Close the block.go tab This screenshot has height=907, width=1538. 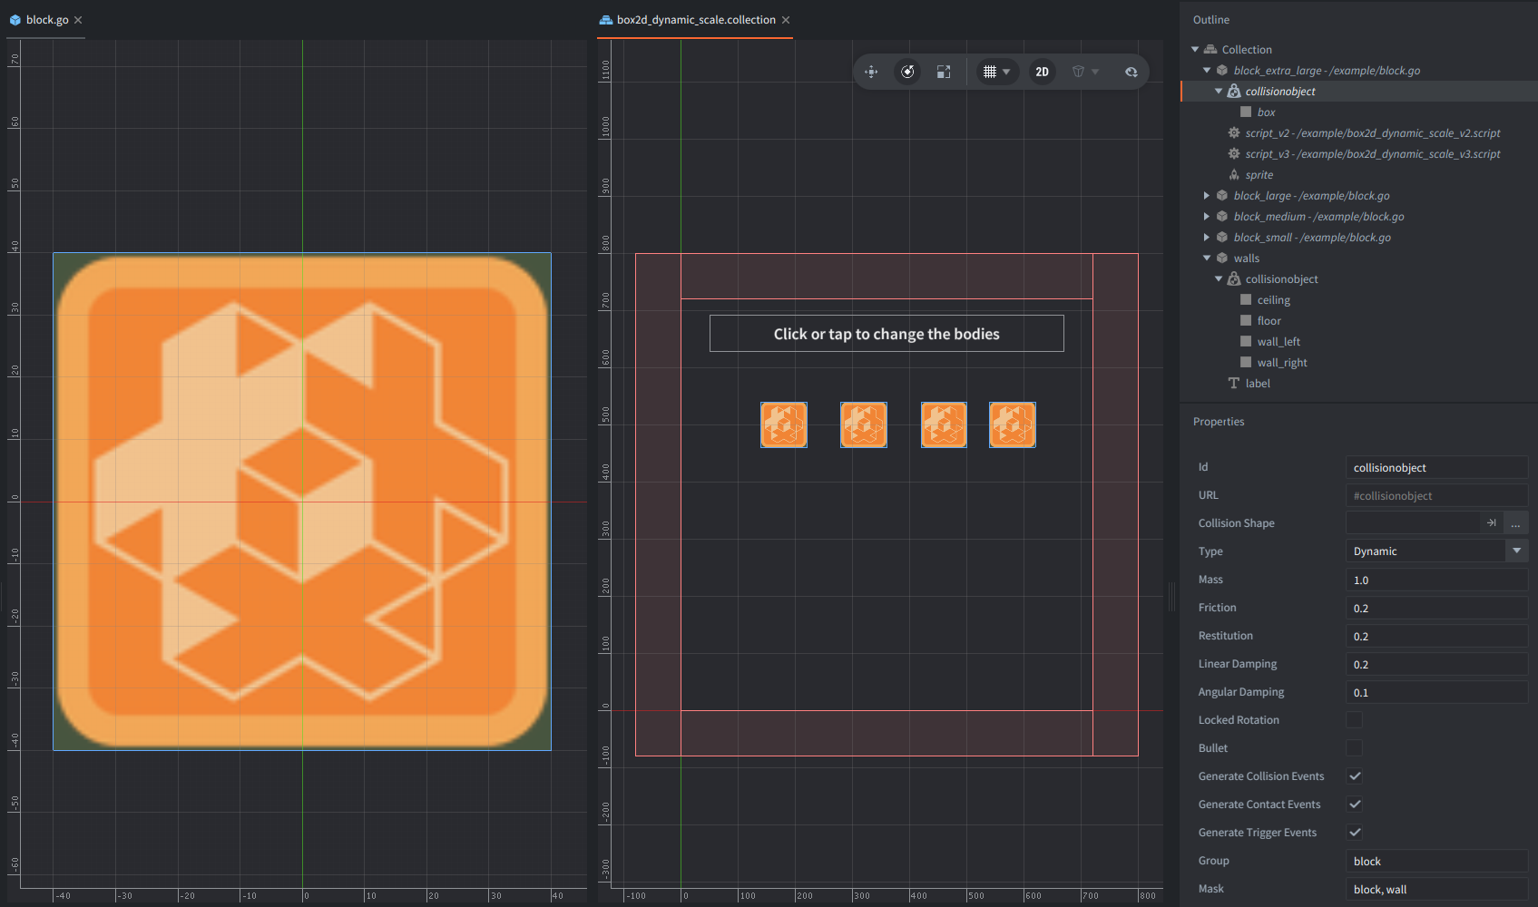(x=78, y=20)
